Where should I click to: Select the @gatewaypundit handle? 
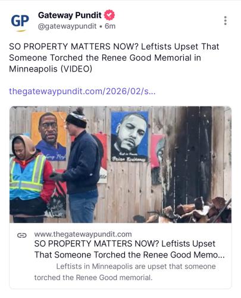coord(67,26)
